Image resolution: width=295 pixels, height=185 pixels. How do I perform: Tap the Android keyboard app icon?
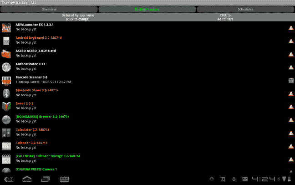click(x=6, y=41)
